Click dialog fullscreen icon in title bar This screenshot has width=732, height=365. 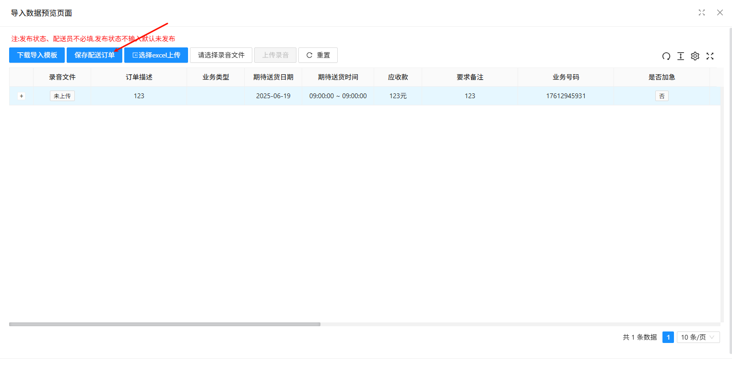click(x=702, y=12)
